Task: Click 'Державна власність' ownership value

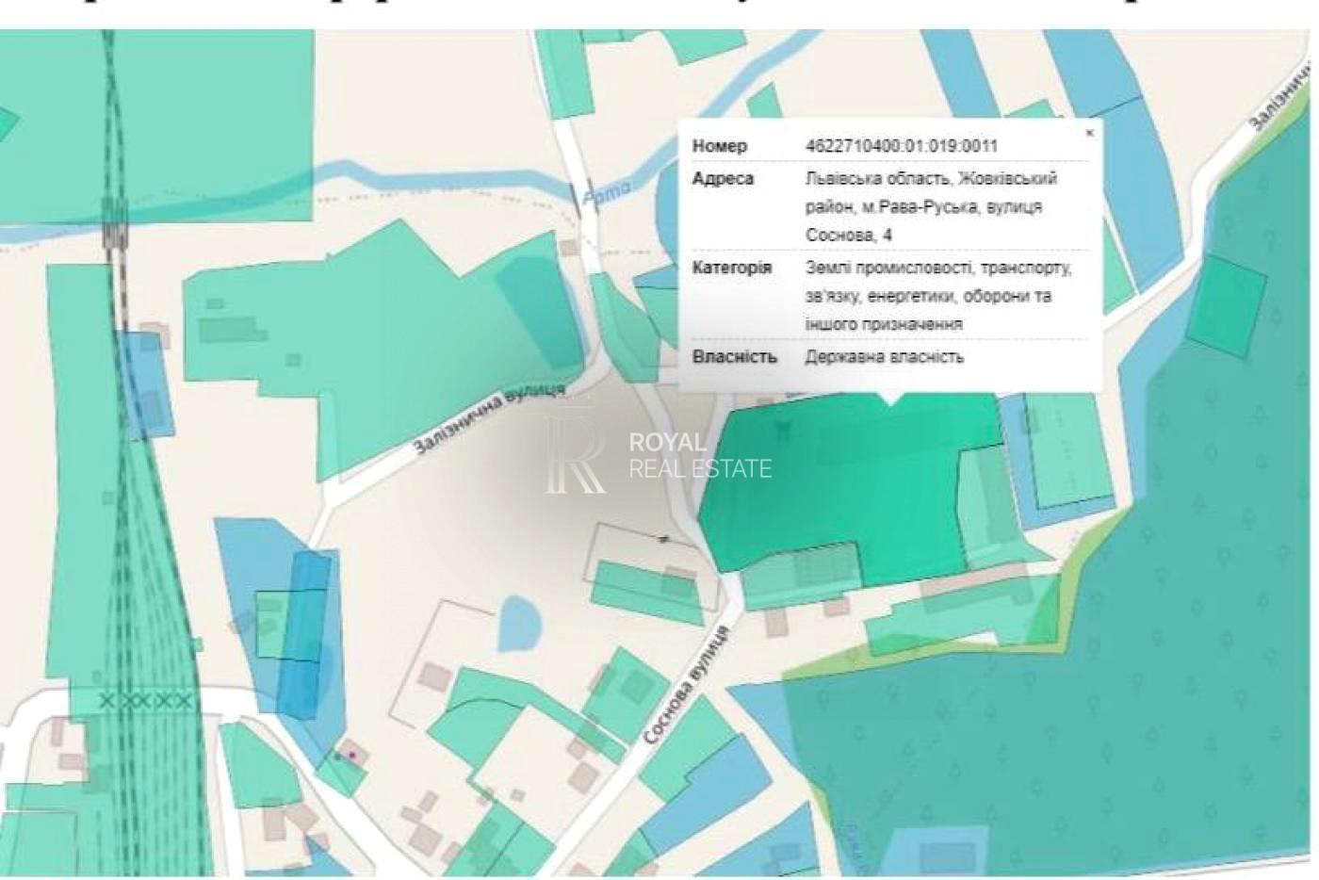Action: click(x=885, y=357)
